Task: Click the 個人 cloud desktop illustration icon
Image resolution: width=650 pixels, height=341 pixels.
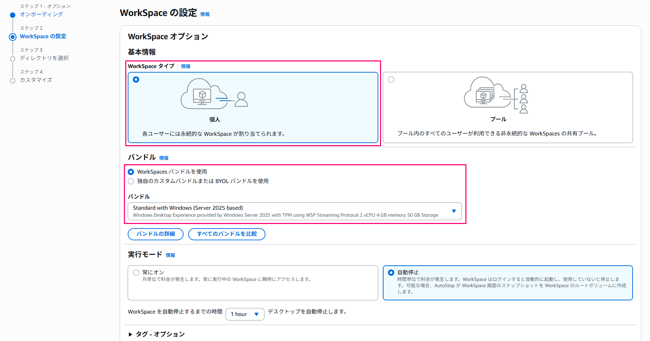Action: [x=213, y=96]
